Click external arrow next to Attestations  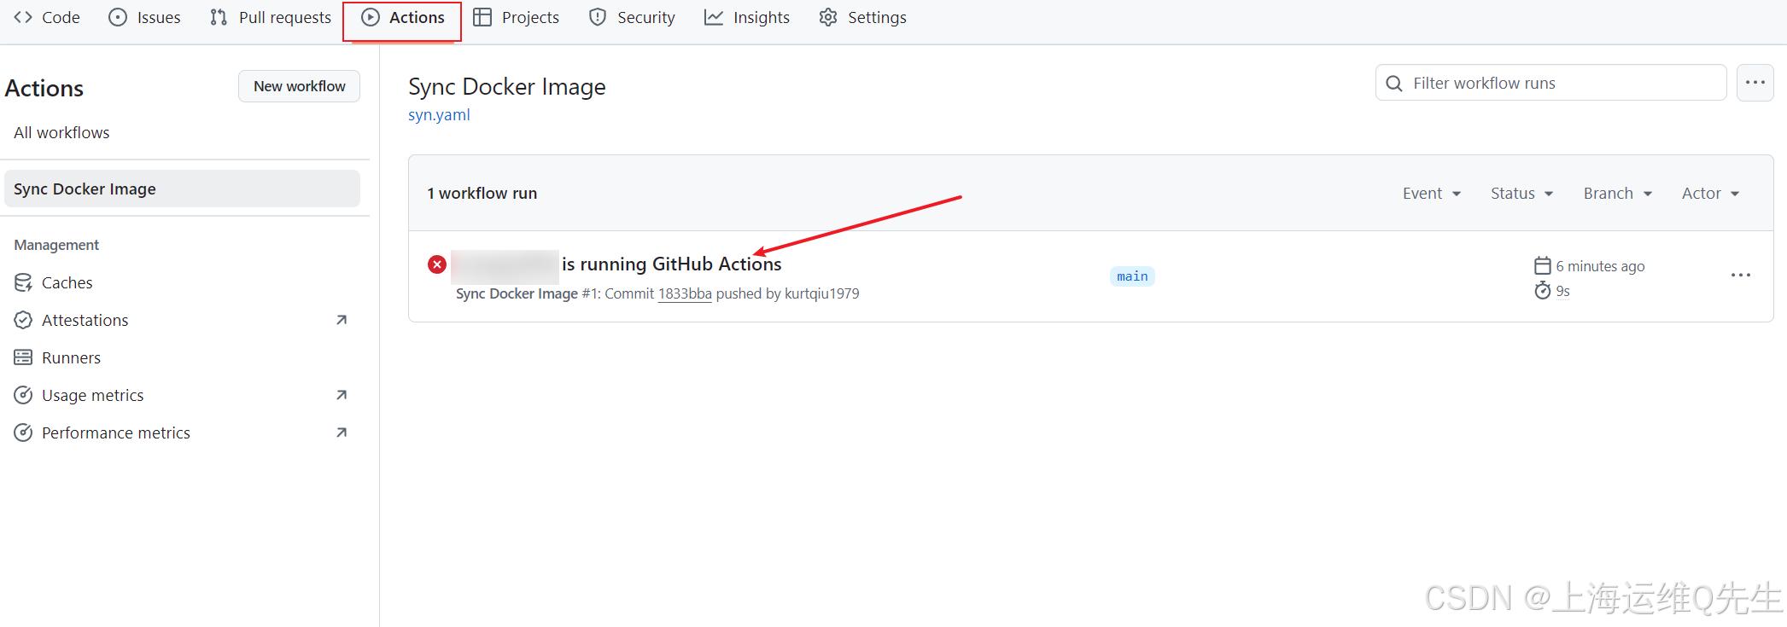342,320
